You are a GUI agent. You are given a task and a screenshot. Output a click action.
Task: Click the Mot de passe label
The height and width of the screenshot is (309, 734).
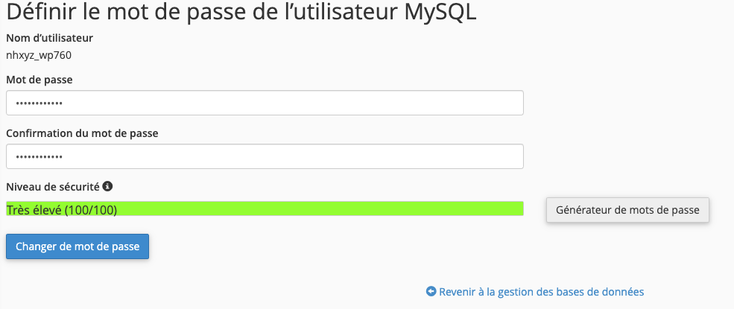click(39, 80)
